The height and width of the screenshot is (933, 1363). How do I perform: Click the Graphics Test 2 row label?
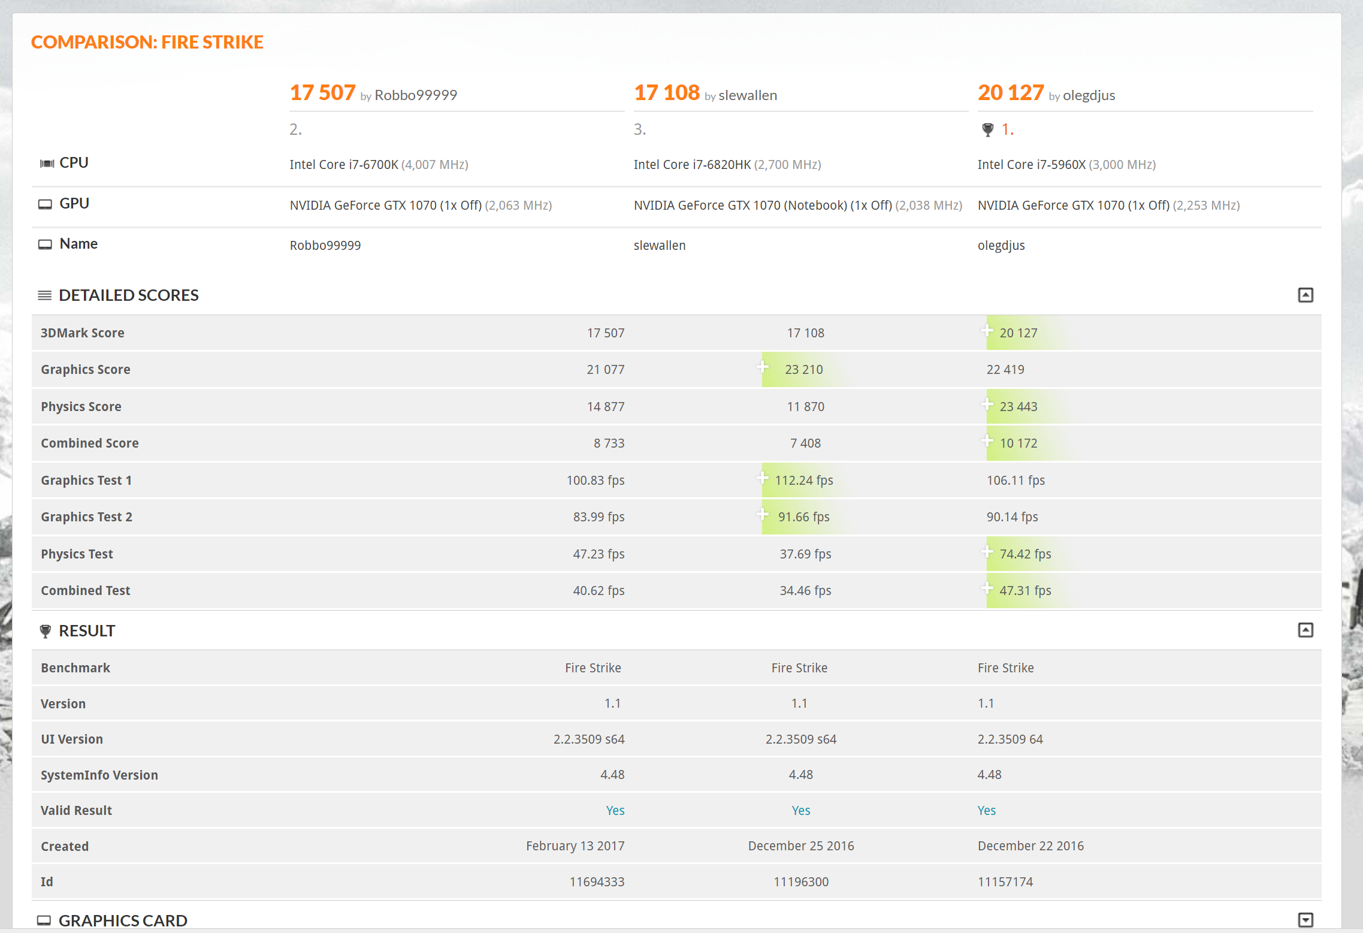87,517
